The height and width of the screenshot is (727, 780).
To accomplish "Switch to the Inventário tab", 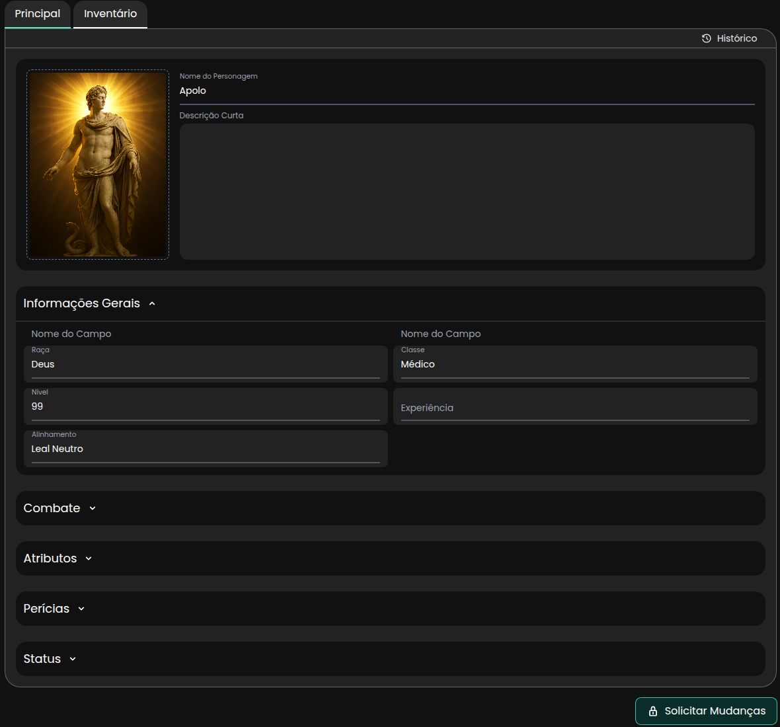I will click(110, 14).
